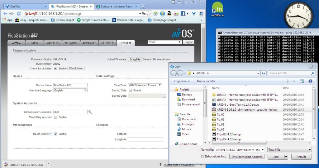Cancel dialog with Annulla button

pos(301,157)
